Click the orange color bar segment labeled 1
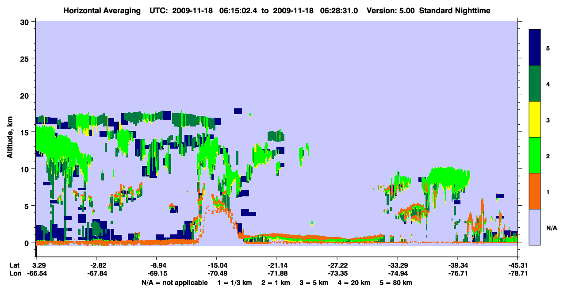 click(535, 191)
